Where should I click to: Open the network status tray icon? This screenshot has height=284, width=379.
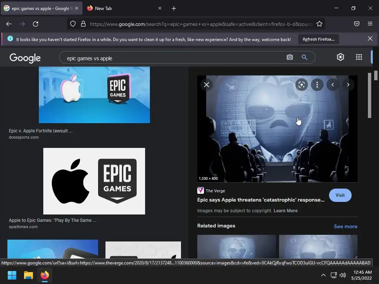coord(334,275)
